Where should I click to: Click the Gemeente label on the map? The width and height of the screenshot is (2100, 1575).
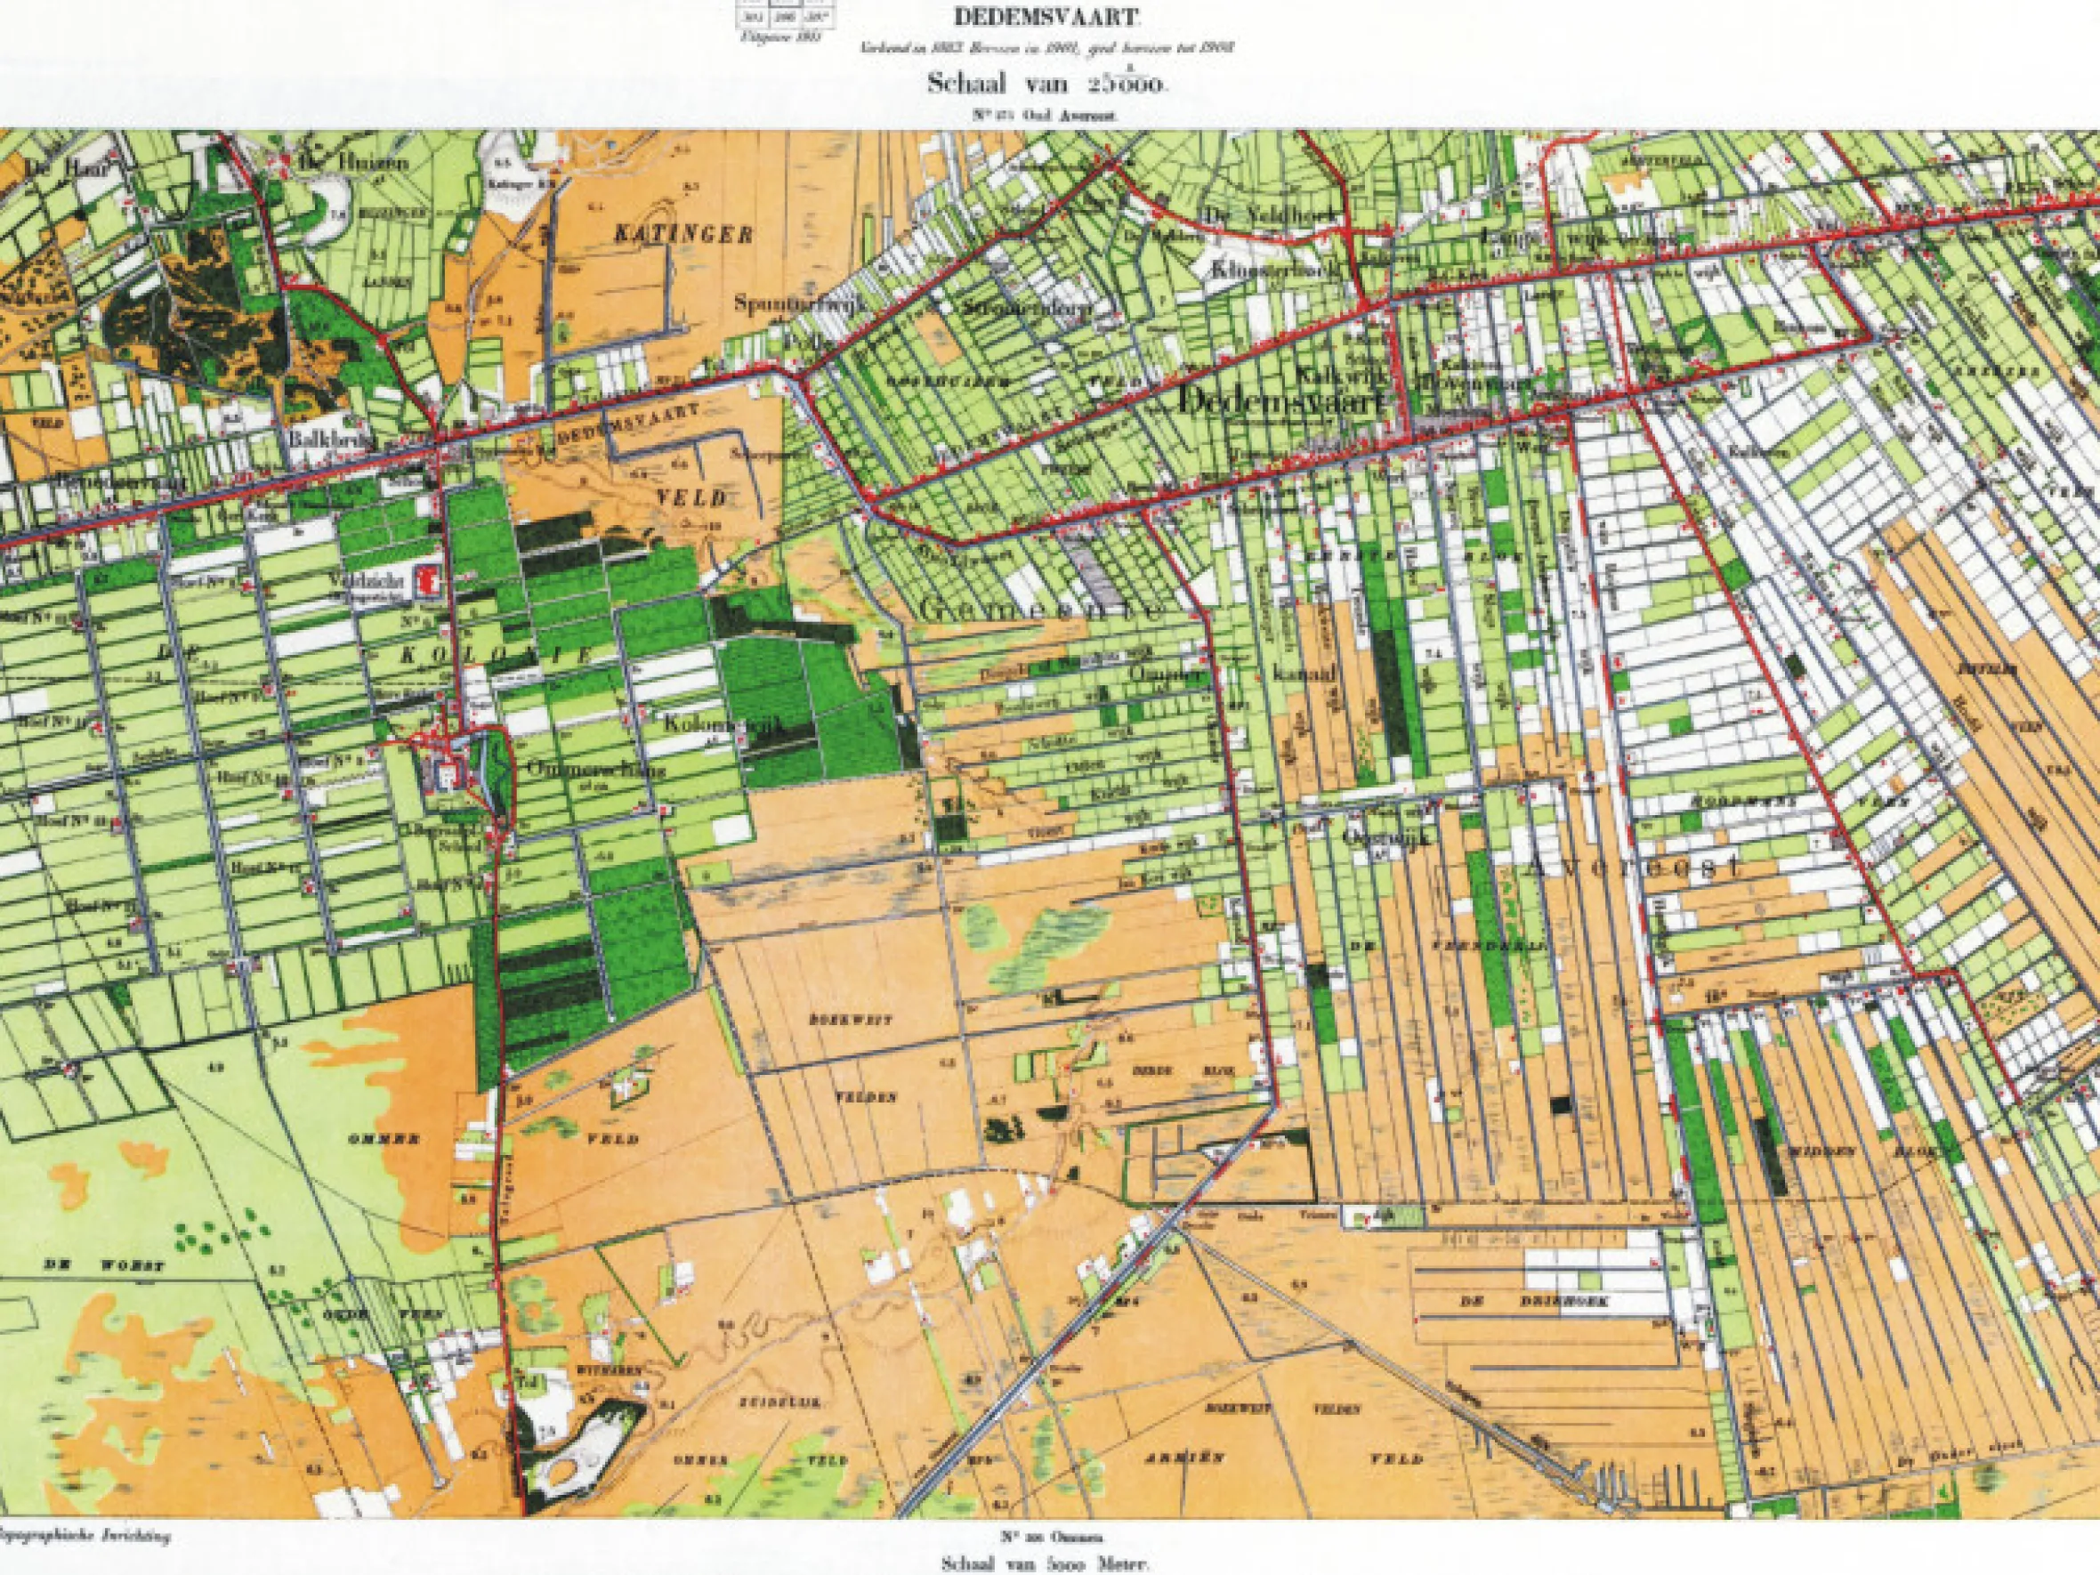(1040, 610)
